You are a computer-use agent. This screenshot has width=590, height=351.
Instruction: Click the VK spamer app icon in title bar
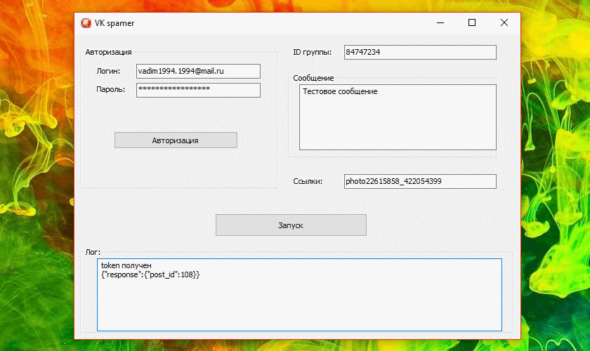point(86,23)
